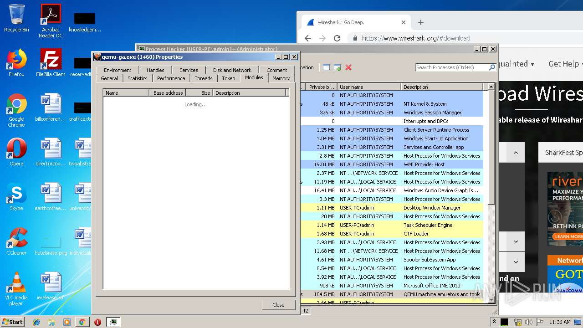Switch to the Environment tab
This screenshot has width=583, height=328.
[117, 70]
